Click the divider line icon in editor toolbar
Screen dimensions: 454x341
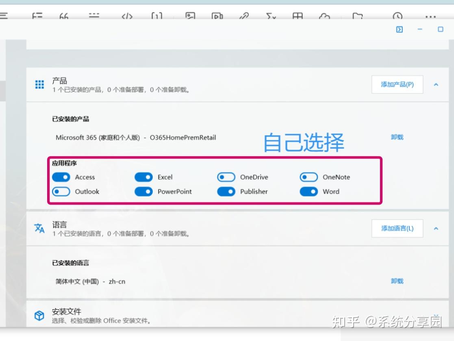click(x=94, y=16)
